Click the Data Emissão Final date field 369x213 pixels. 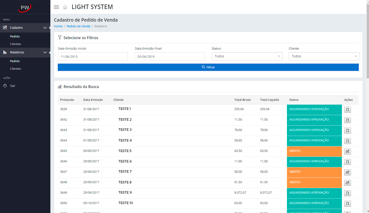coord(170,56)
